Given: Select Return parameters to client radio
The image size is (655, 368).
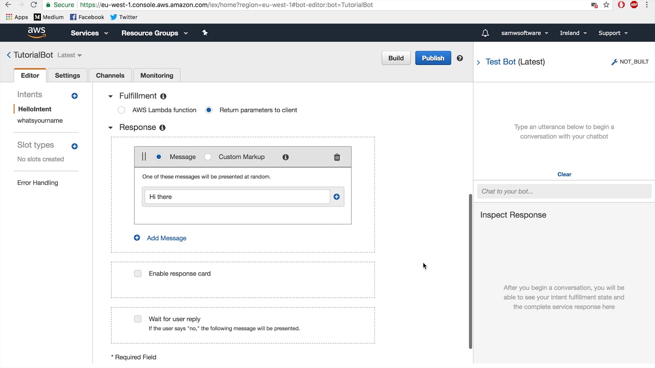Looking at the screenshot, I should [x=209, y=110].
